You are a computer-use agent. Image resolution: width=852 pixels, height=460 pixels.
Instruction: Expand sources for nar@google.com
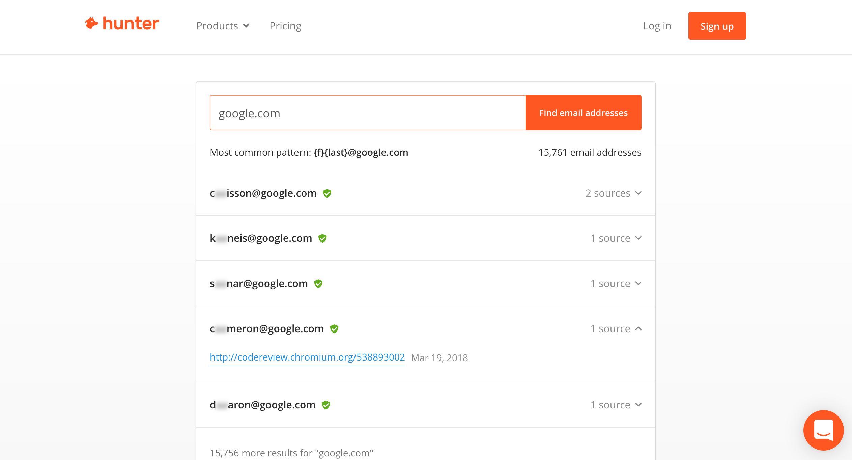[x=616, y=283]
